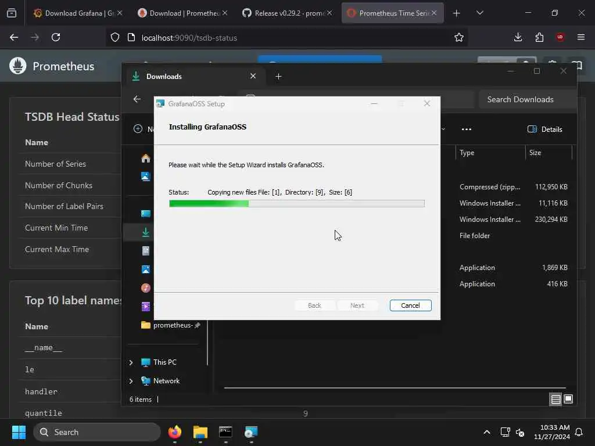Open Documents in the sidebar
This screenshot has width=595, height=446.
[x=146, y=251]
